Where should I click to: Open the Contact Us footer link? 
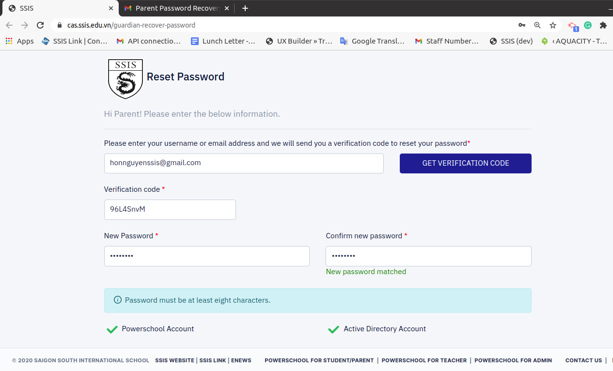[x=583, y=360]
